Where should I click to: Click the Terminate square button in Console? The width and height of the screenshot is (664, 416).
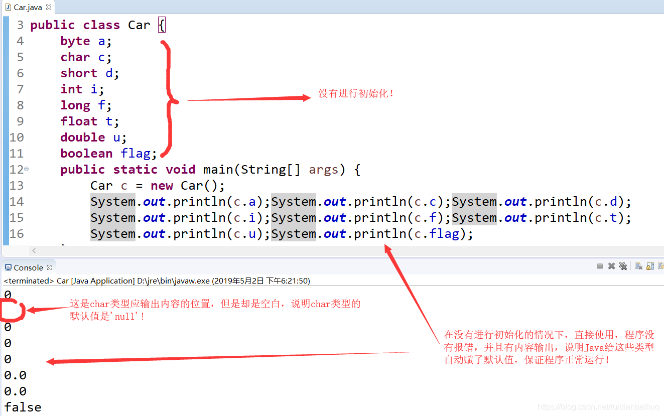(600, 266)
